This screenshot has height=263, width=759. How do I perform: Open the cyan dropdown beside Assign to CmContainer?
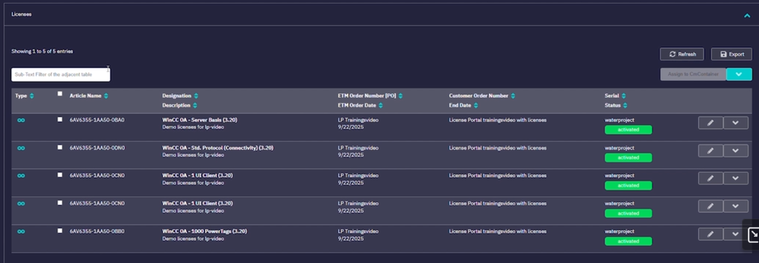point(739,74)
